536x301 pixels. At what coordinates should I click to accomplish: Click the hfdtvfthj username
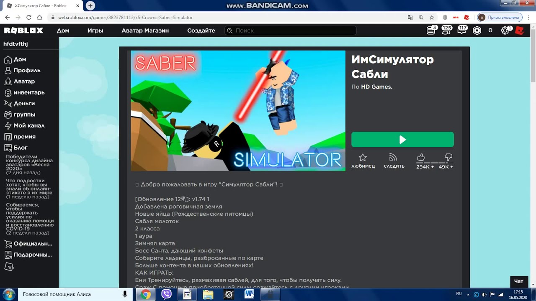click(x=15, y=44)
